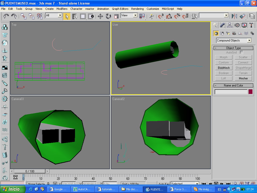Step time slider forward arrow

(x=47, y=171)
